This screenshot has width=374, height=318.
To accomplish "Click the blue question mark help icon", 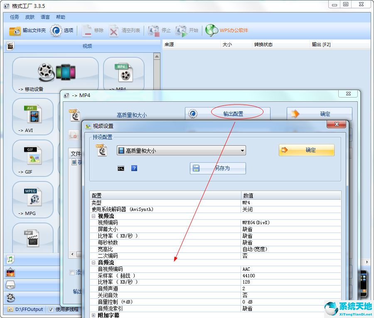I will (x=134, y=168).
